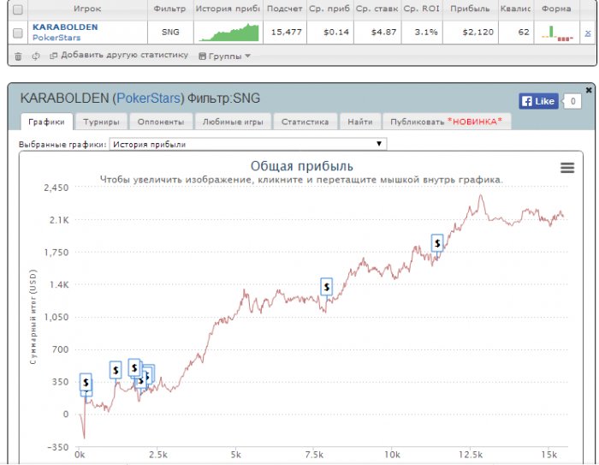Click the Общая прибыль chart title
599x465 pixels.
(x=302, y=166)
